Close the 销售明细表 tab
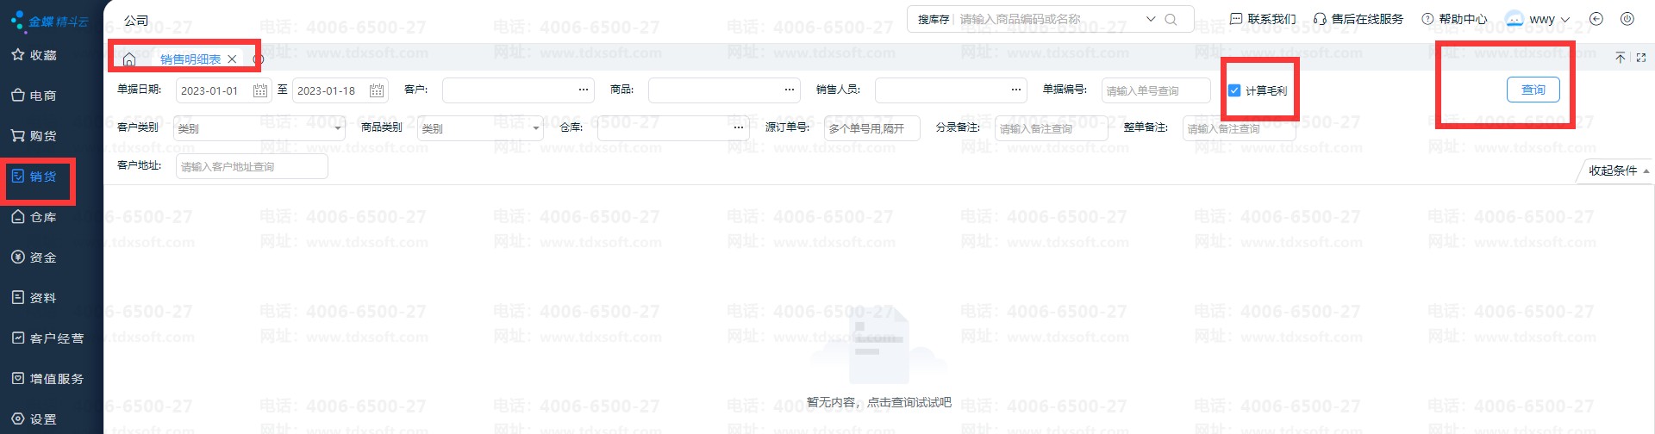 [232, 59]
